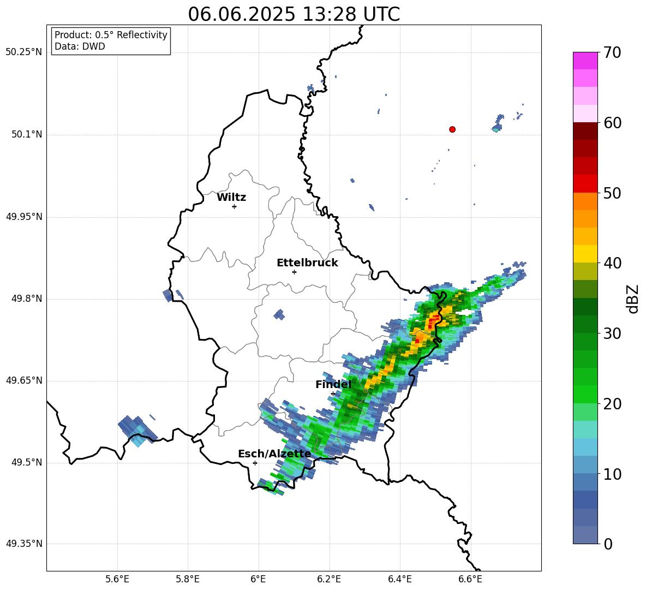Pick the dark red colorbar segment below 60
This screenshot has width=646, height=590.
click(585, 131)
